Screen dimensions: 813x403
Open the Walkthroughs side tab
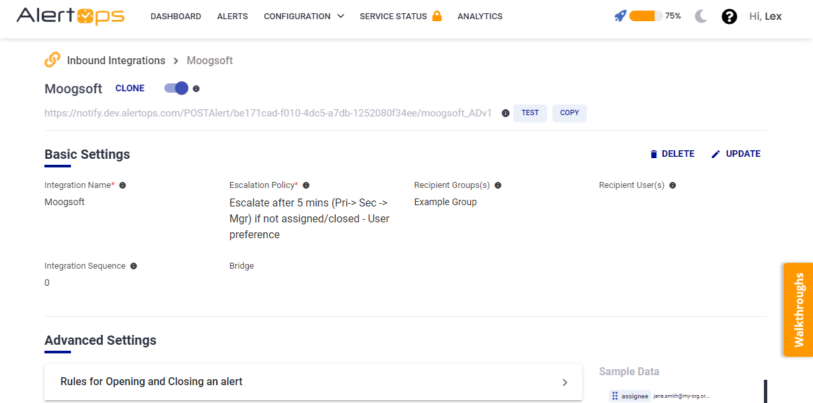point(798,310)
